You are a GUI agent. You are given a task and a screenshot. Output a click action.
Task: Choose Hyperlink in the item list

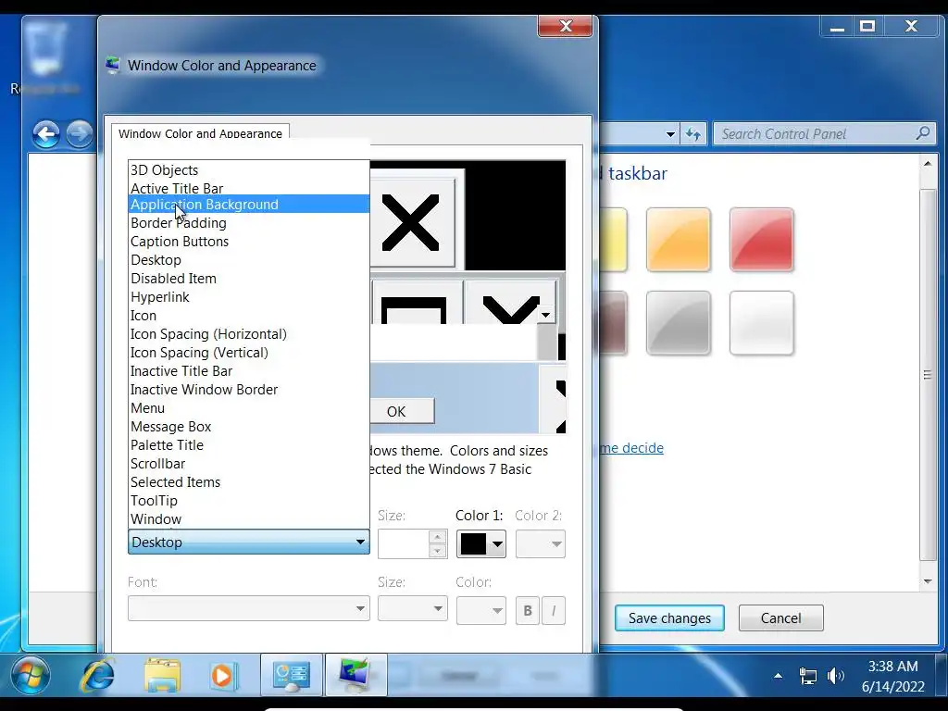pos(248,297)
